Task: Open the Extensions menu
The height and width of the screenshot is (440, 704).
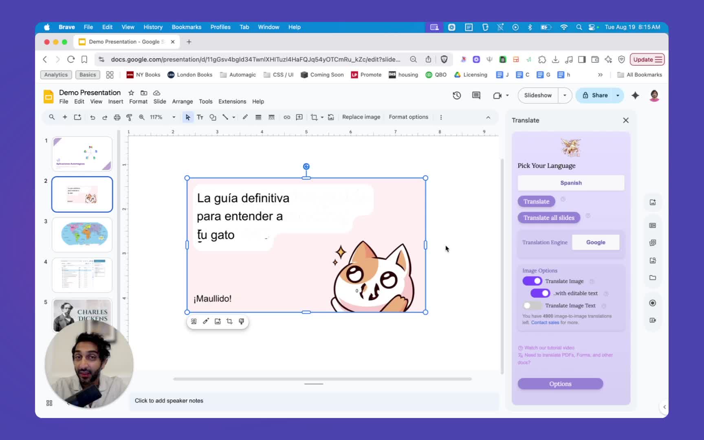Action: point(232,101)
